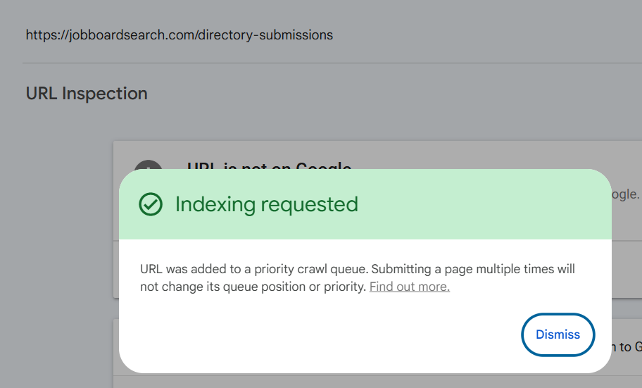Screen dimensions: 642x388
Task: Click the "Indexing requested" dialog title
Action: [x=266, y=204]
